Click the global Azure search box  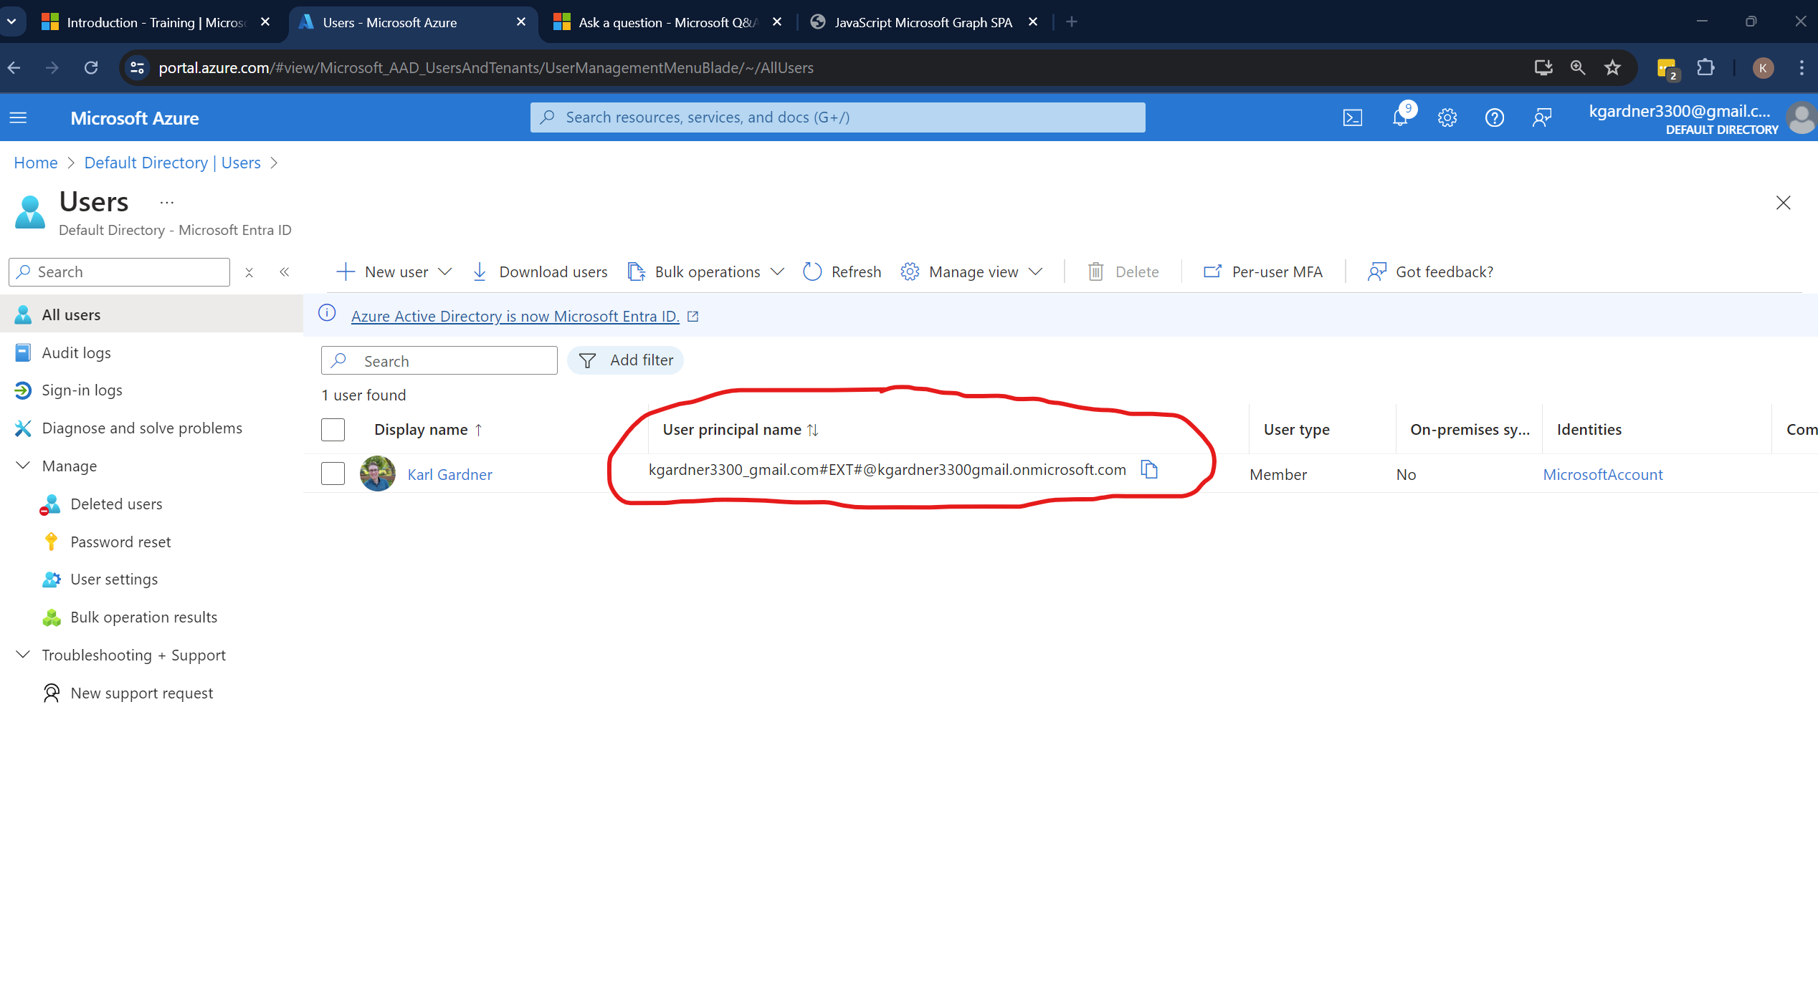837,117
